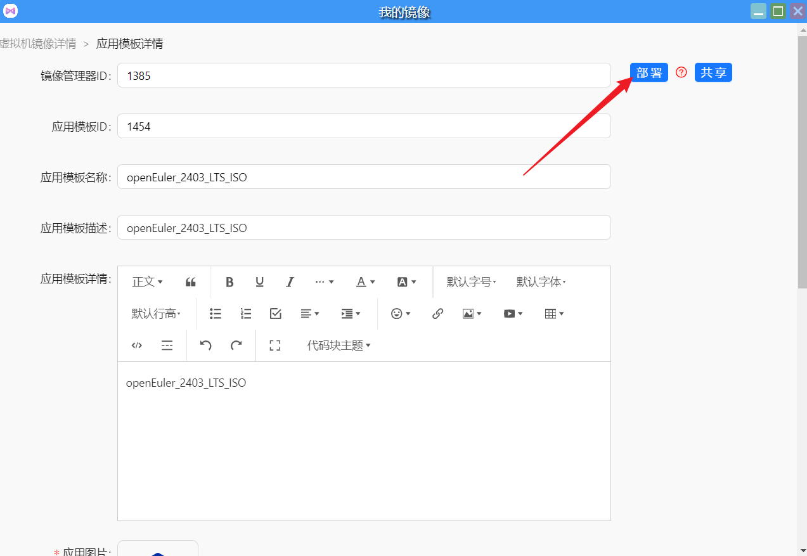Click the 镜像管理器ID field

click(x=364, y=75)
